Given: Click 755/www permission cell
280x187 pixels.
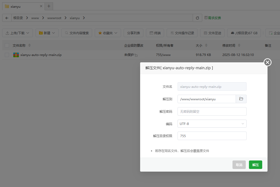Looking at the screenshot, I should 163,55.
